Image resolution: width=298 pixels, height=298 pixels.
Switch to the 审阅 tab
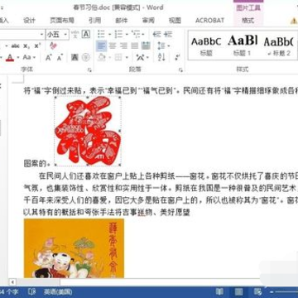pyautogui.click(x=148, y=20)
